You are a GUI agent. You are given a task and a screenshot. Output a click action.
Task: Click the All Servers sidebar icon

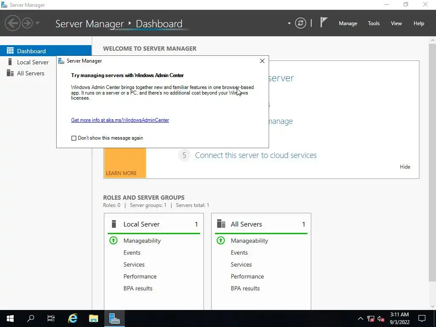coord(10,73)
